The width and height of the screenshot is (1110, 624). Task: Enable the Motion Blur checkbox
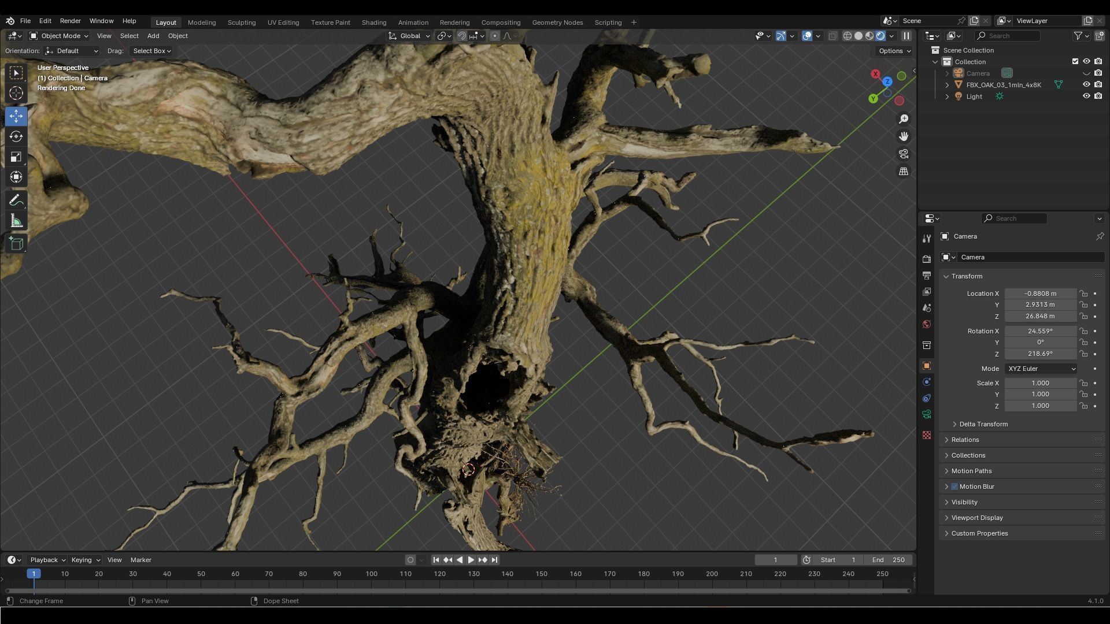pyautogui.click(x=954, y=486)
